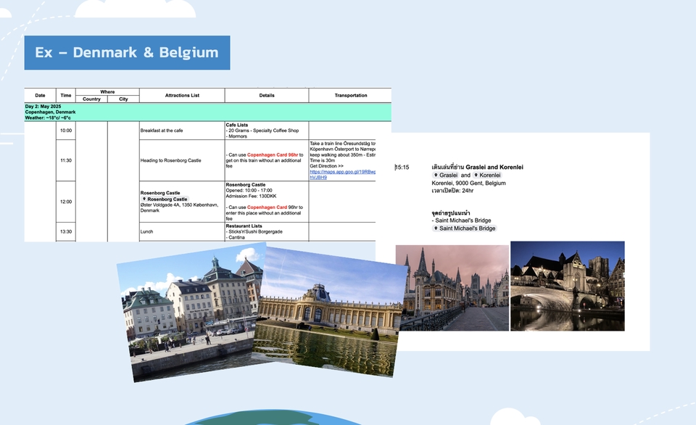Open the Saint Michael's Bridge location chip

(464, 228)
